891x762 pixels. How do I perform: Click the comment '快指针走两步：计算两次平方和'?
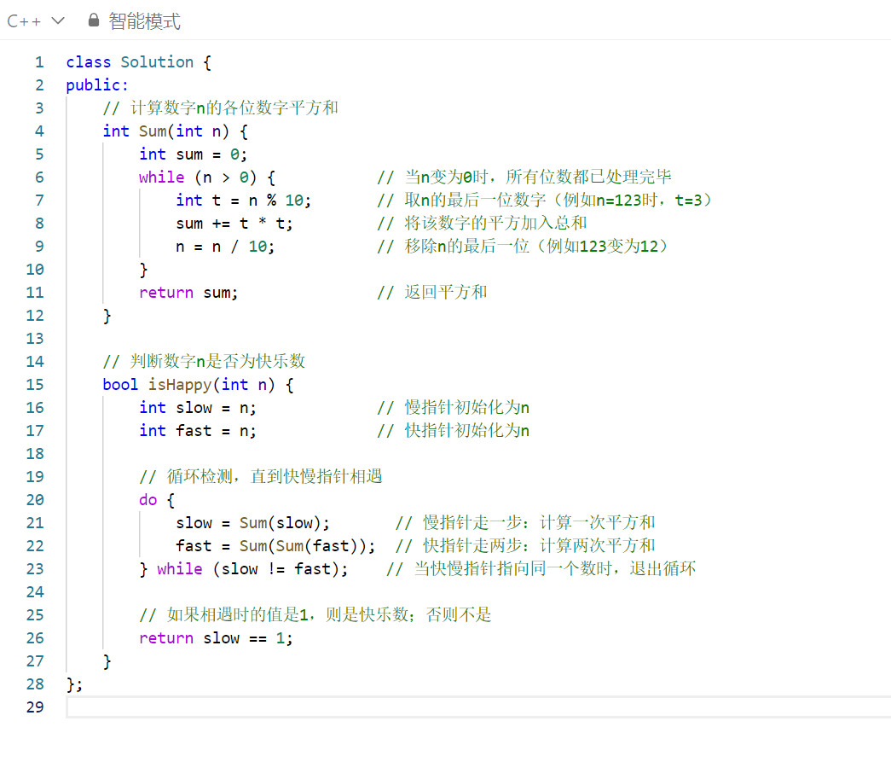539,546
